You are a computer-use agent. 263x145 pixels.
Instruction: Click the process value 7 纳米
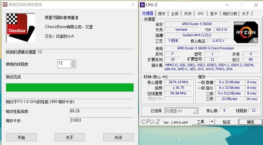pyautogui.click(x=173, y=41)
